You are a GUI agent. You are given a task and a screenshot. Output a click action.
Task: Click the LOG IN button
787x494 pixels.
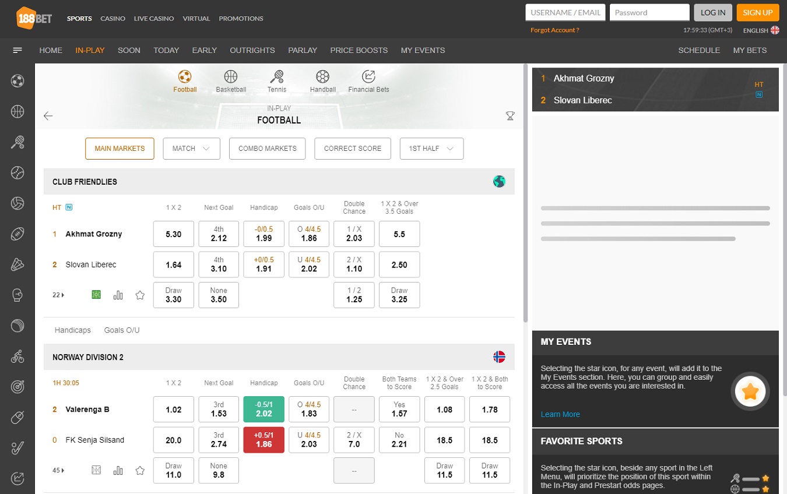713,12
